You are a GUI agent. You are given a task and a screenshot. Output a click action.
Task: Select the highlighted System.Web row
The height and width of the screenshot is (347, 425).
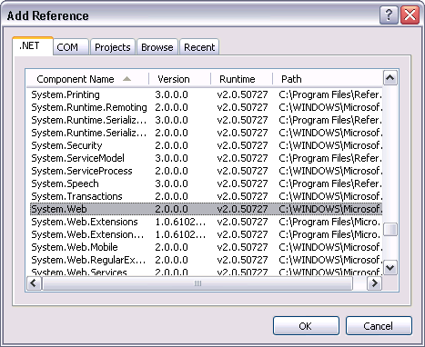click(207, 209)
